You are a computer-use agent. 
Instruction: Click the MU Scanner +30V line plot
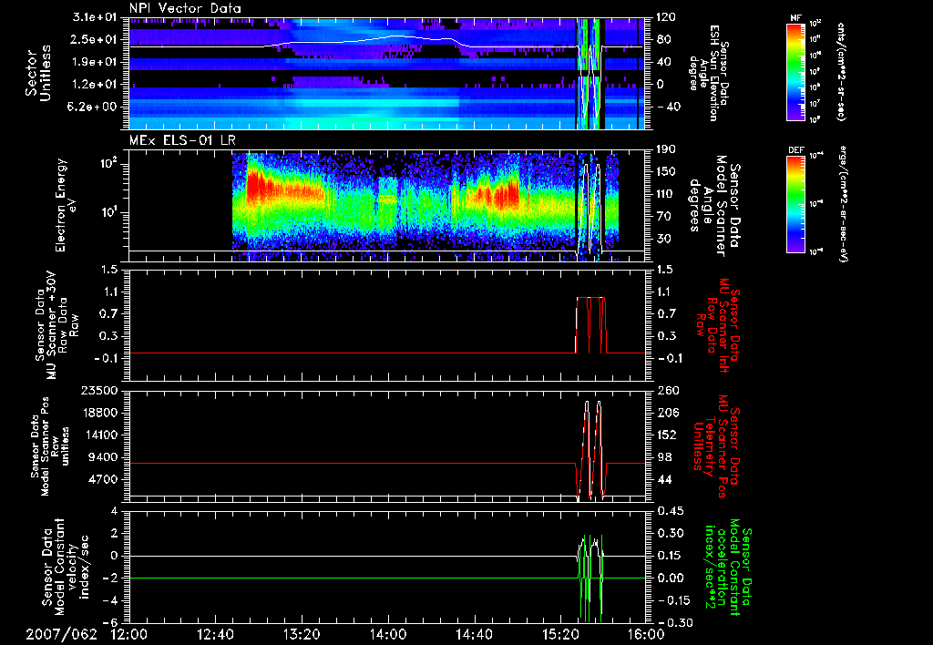tap(387, 325)
